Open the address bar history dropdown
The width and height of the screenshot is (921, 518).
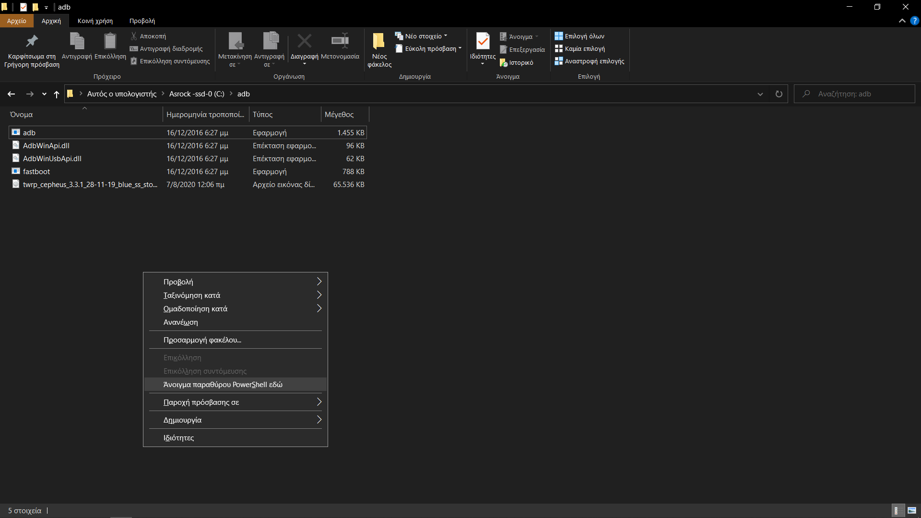coord(760,94)
